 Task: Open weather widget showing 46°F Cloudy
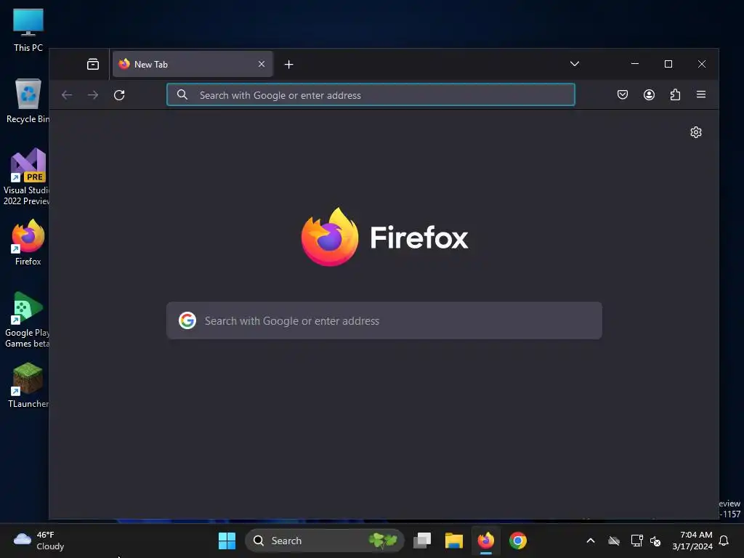[39, 541]
